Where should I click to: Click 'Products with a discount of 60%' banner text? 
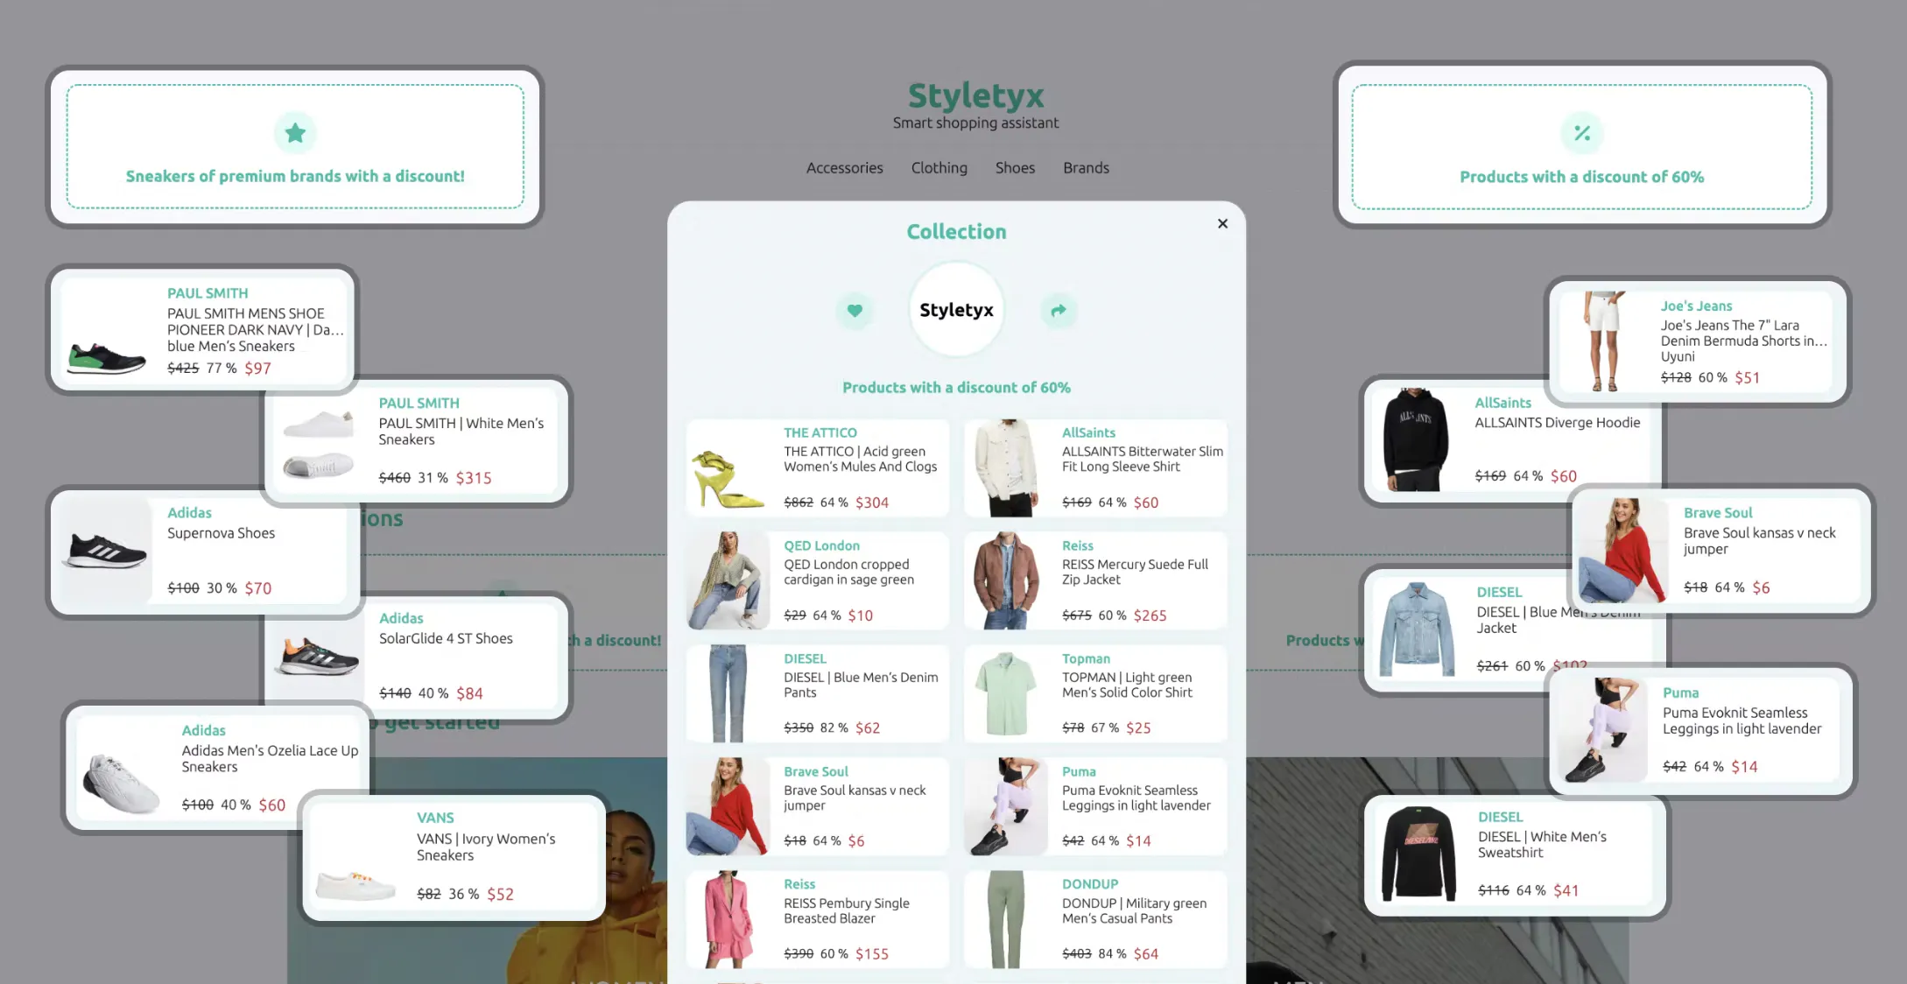(1581, 177)
